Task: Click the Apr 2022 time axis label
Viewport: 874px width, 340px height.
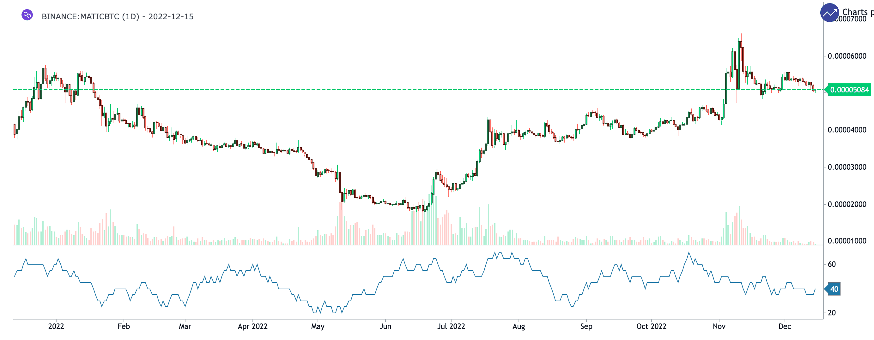Action: [x=252, y=326]
